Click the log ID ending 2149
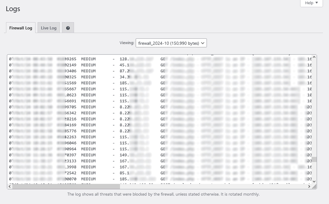The width and height of the screenshot is (329, 204). [67, 65]
